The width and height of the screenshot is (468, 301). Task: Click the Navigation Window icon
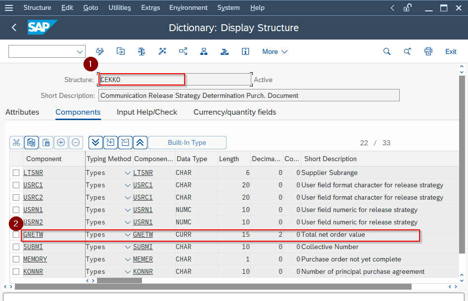click(225, 51)
